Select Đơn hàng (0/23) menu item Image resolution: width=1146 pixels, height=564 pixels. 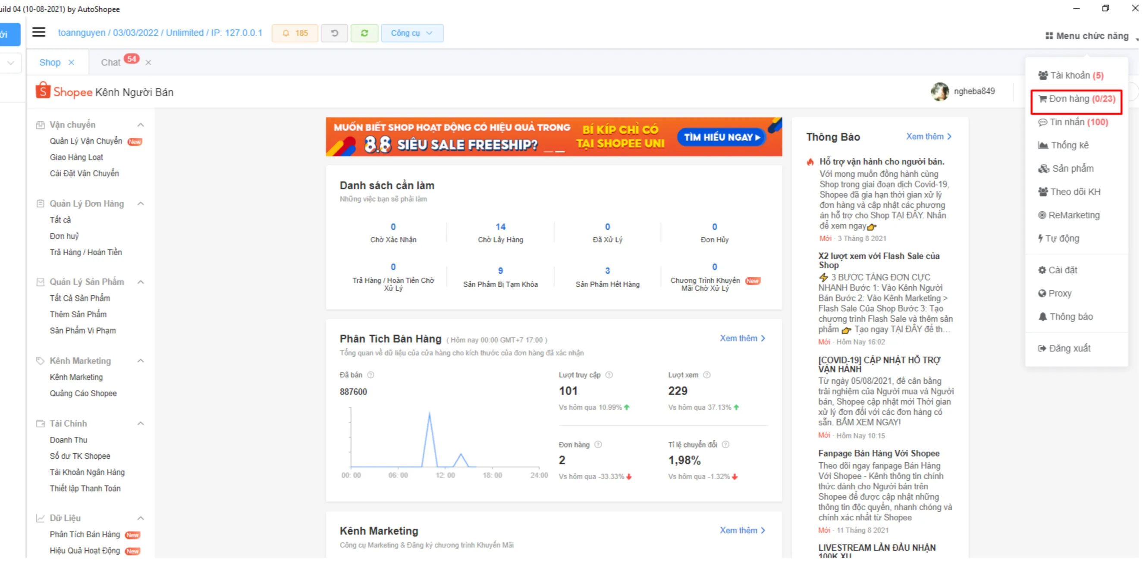[x=1077, y=99]
